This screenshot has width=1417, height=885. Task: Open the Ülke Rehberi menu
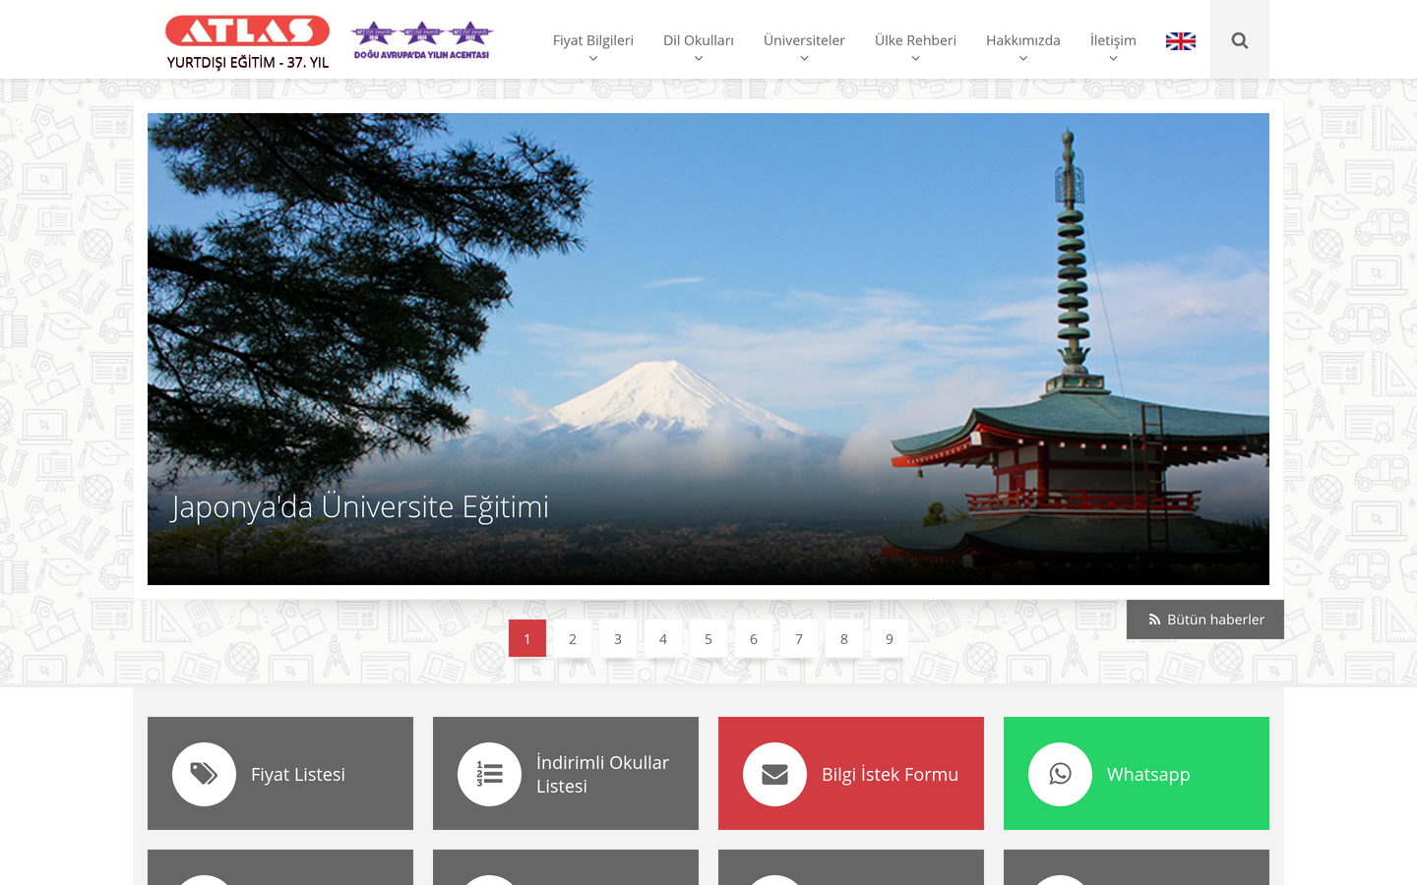tap(915, 40)
